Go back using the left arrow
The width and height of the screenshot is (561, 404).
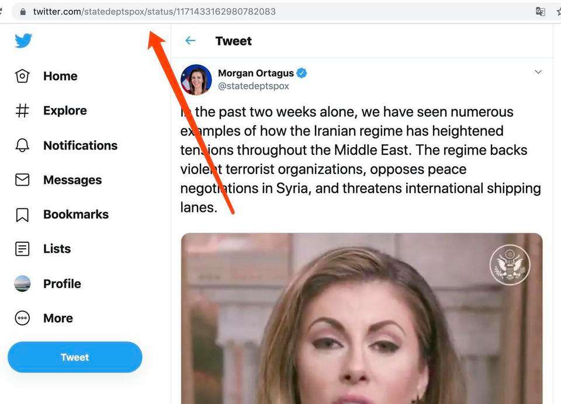coord(191,41)
